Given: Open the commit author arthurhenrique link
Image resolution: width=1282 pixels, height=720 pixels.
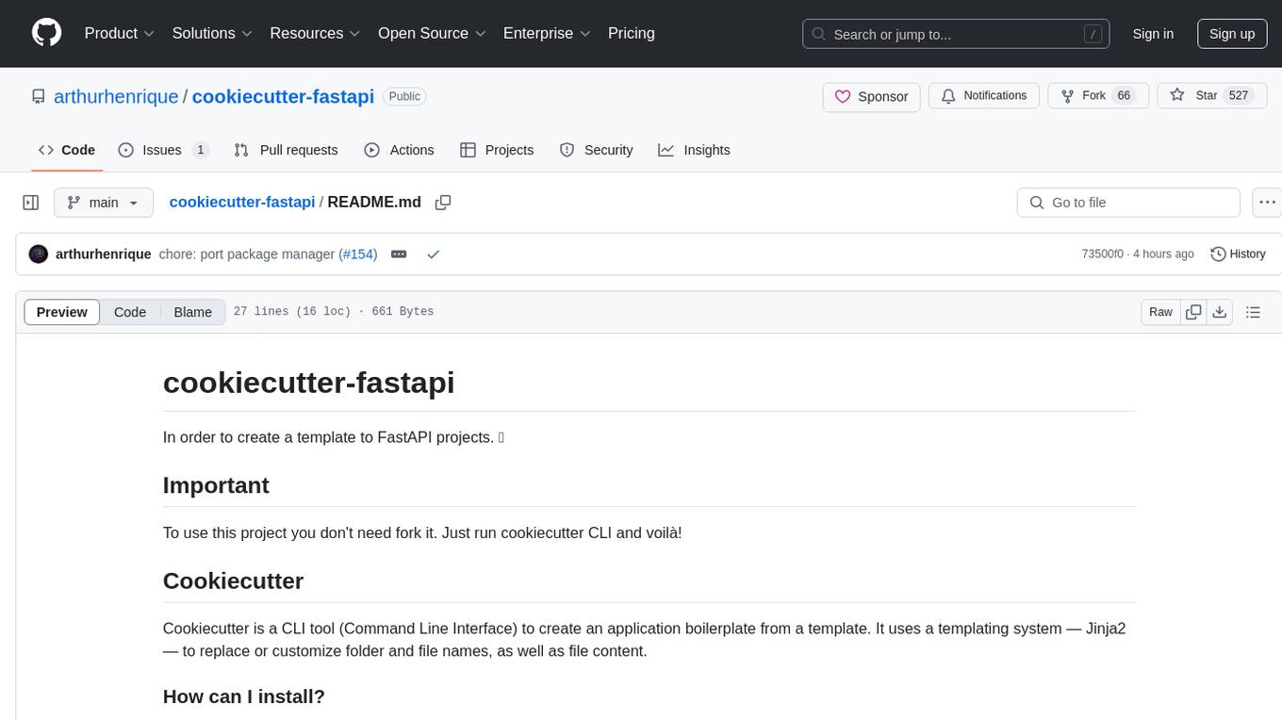Looking at the screenshot, I should pyautogui.click(x=104, y=254).
